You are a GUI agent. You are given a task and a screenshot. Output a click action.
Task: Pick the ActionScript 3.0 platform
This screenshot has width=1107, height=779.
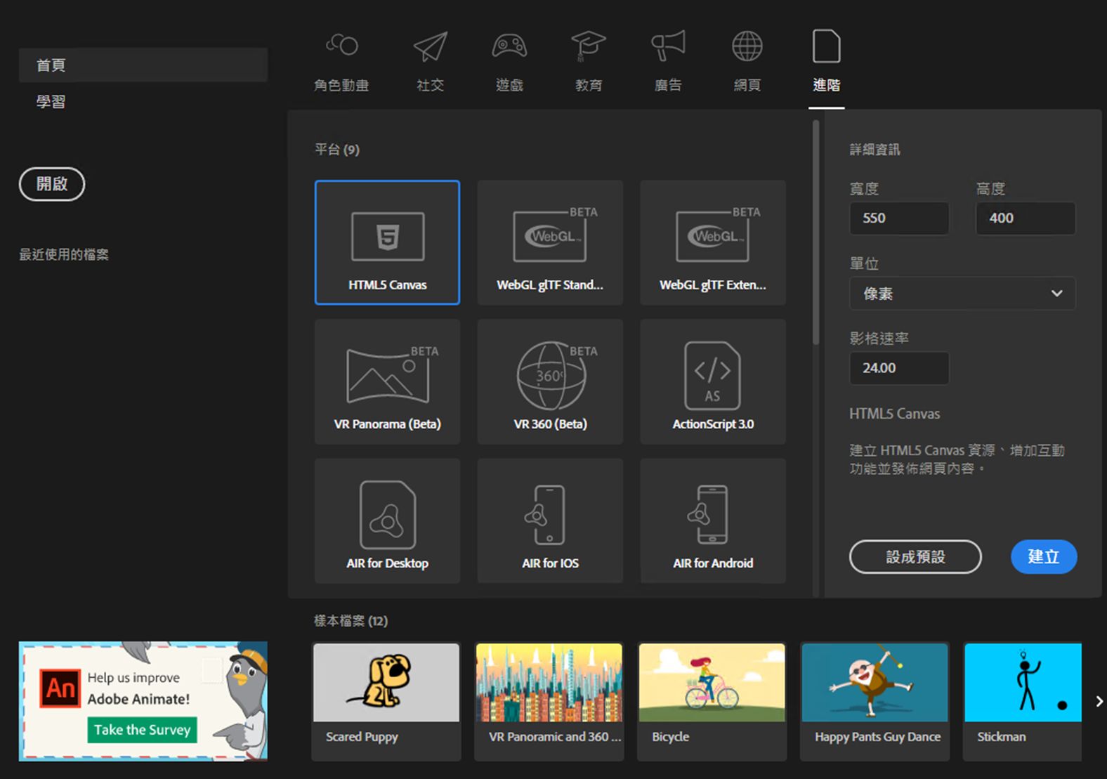(x=713, y=381)
